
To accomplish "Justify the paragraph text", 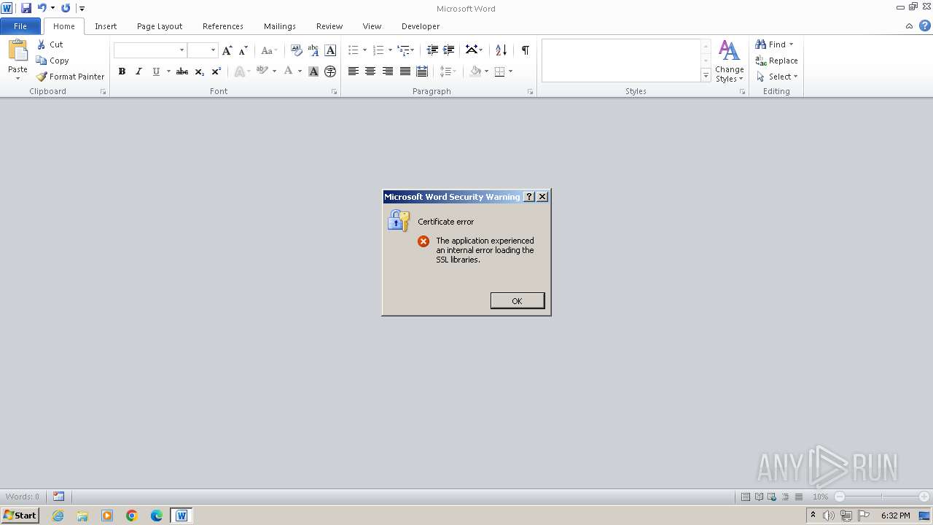I will coord(405,71).
